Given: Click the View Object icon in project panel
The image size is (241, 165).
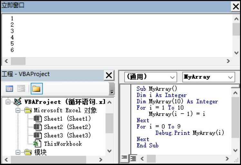Looking at the screenshot, I should [21, 89].
